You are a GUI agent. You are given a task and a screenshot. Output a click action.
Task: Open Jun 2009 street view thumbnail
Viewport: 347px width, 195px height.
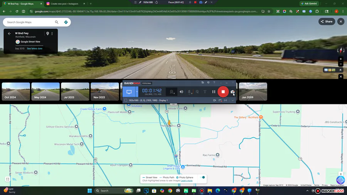coord(253,92)
